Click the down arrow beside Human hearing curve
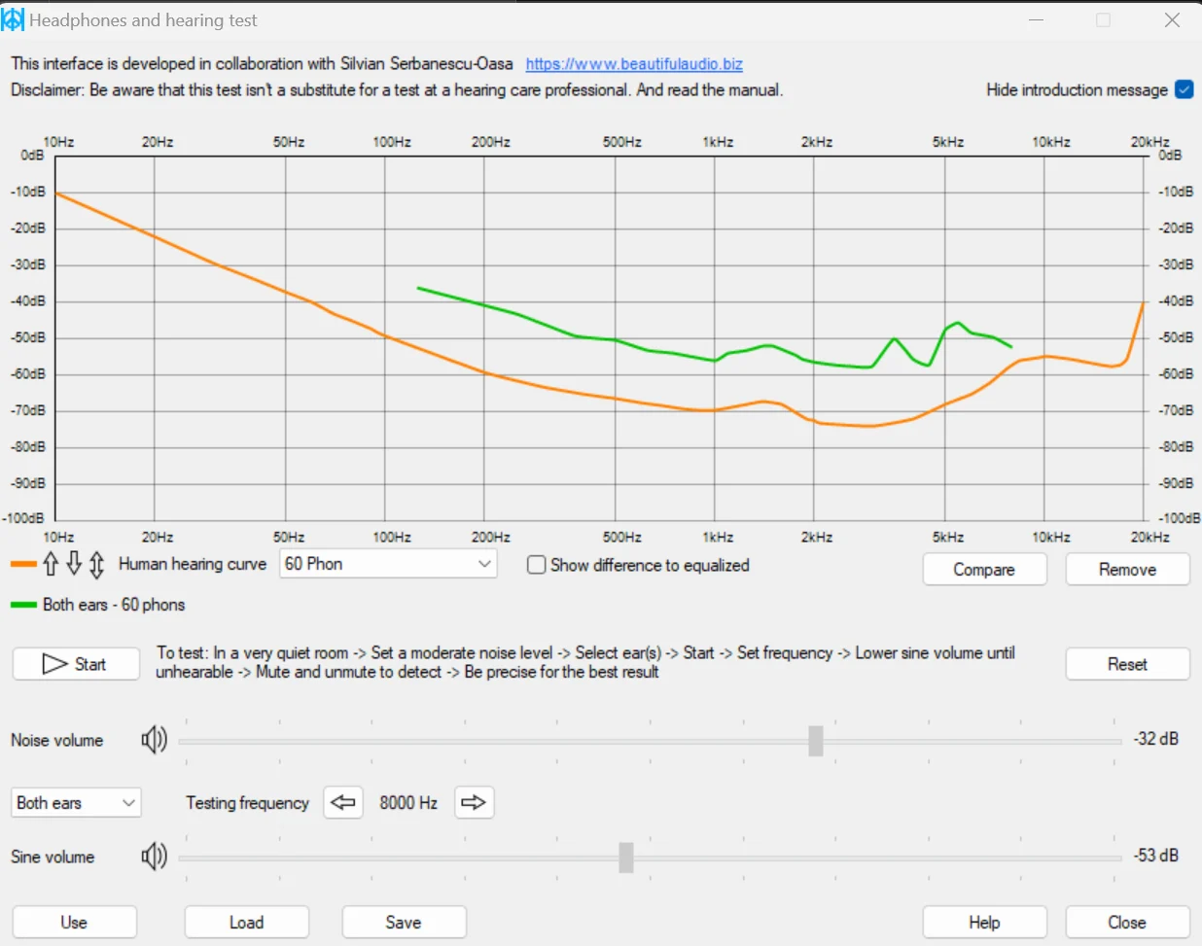1202x946 pixels. (74, 564)
